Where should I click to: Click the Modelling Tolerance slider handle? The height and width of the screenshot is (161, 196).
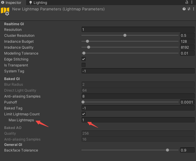click(x=84, y=53)
